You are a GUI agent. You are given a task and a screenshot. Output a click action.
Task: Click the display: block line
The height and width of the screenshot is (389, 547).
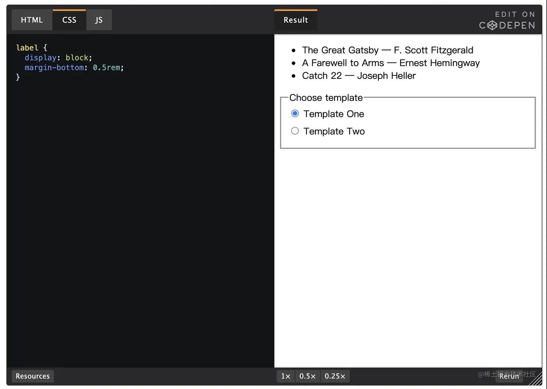pyautogui.click(x=58, y=57)
